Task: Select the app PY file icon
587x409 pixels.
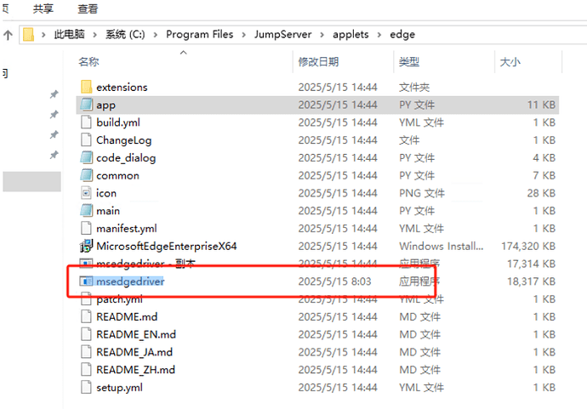Action: coord(86,105)
